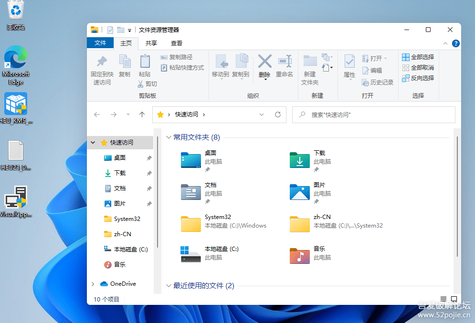Click 粘贴快捷方式 in the ribbon
This screenshot has height=323, width=475.
[x=182, y=67]
